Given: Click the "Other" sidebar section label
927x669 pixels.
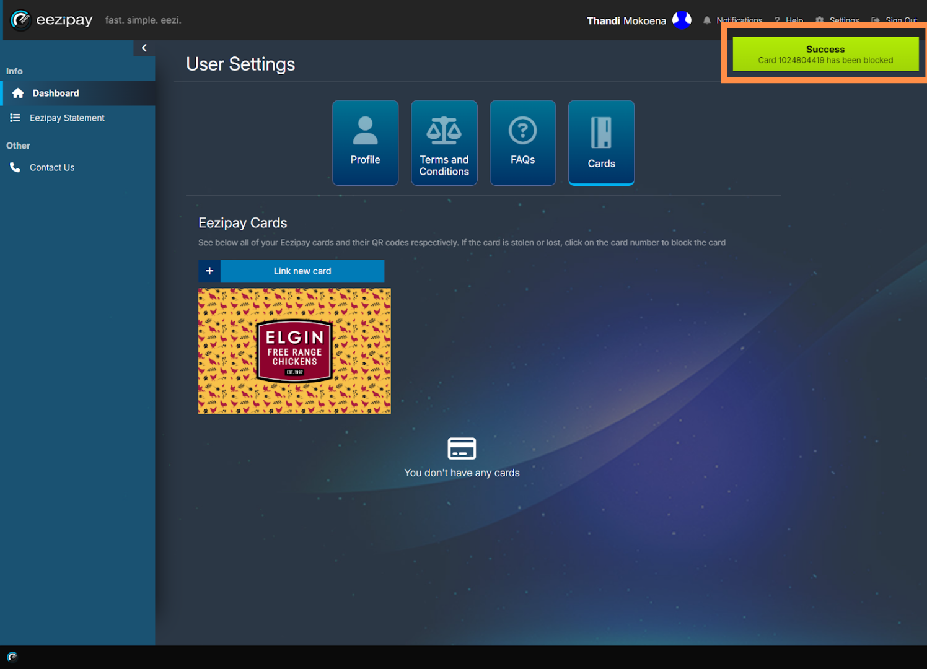Looking at the screenshot, I should [x=18, y=146].
